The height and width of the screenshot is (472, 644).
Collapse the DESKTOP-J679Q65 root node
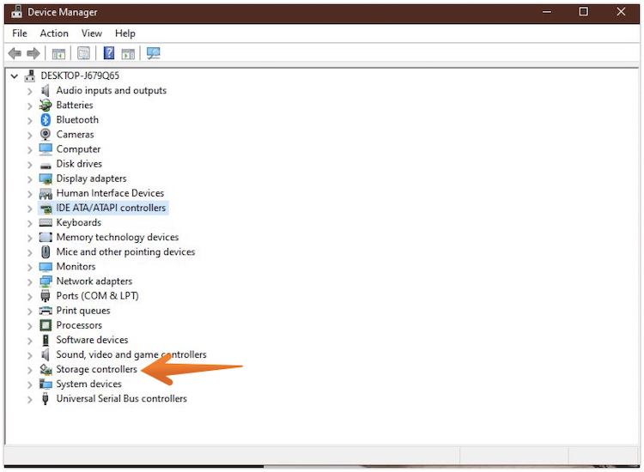(15, 76)
